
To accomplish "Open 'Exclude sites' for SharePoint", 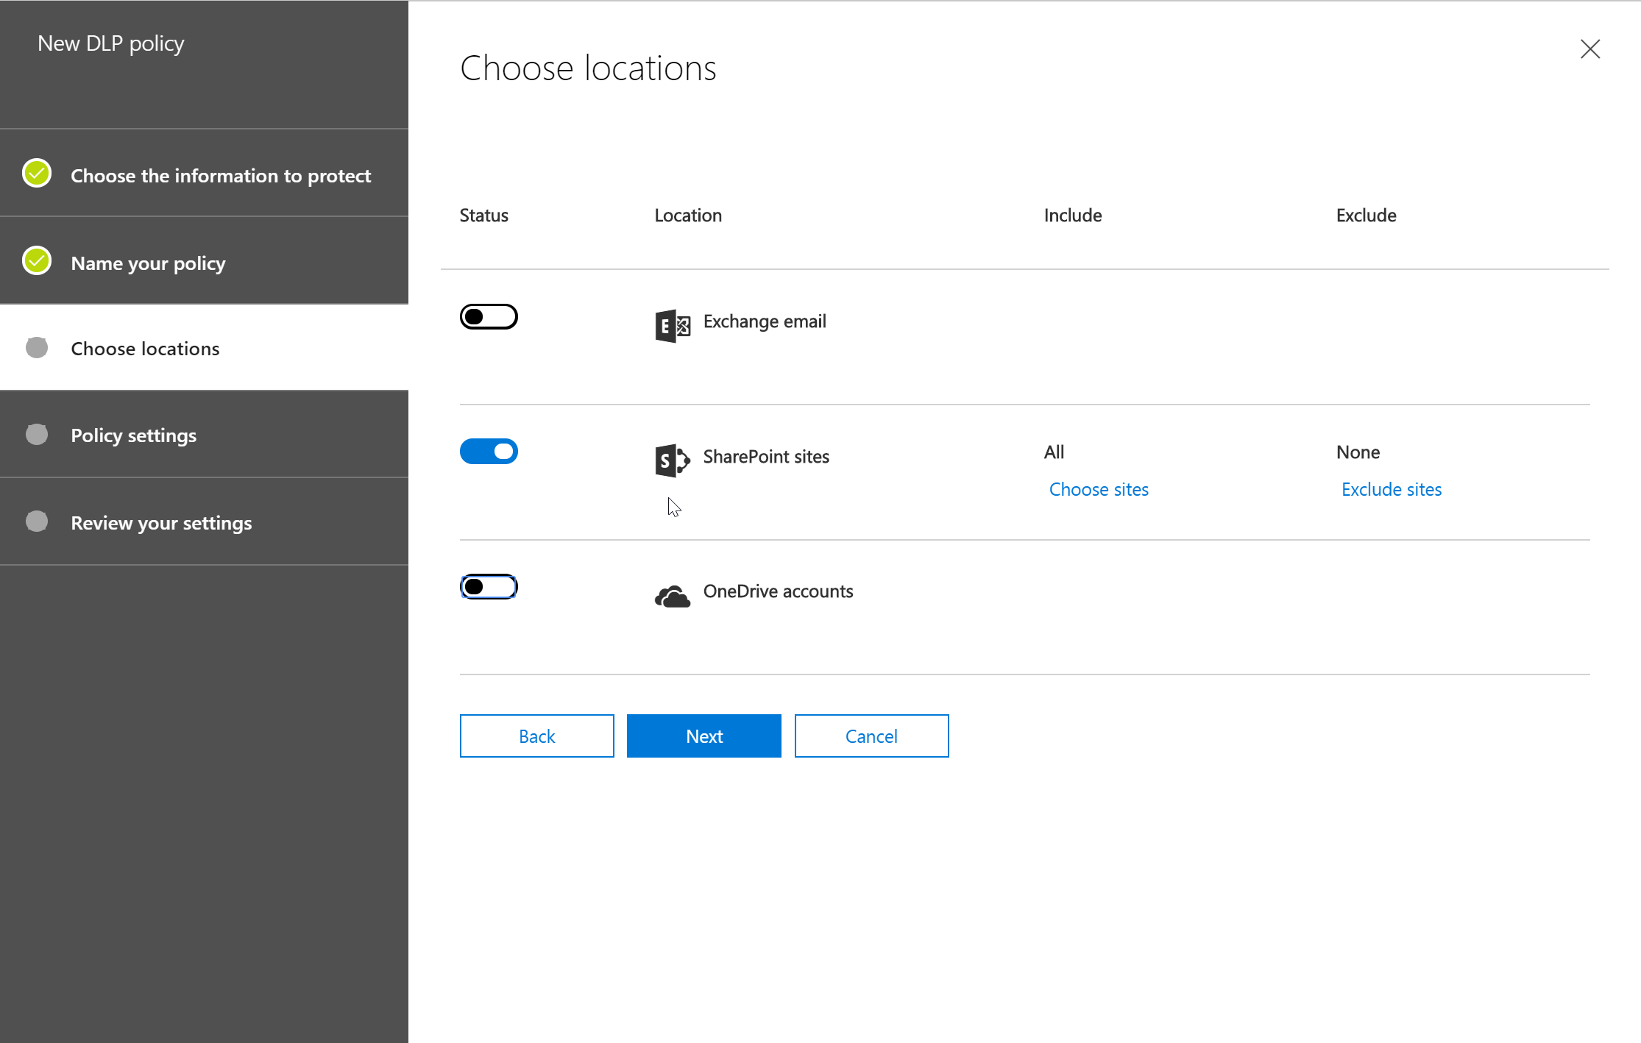I will (1391, 489).
